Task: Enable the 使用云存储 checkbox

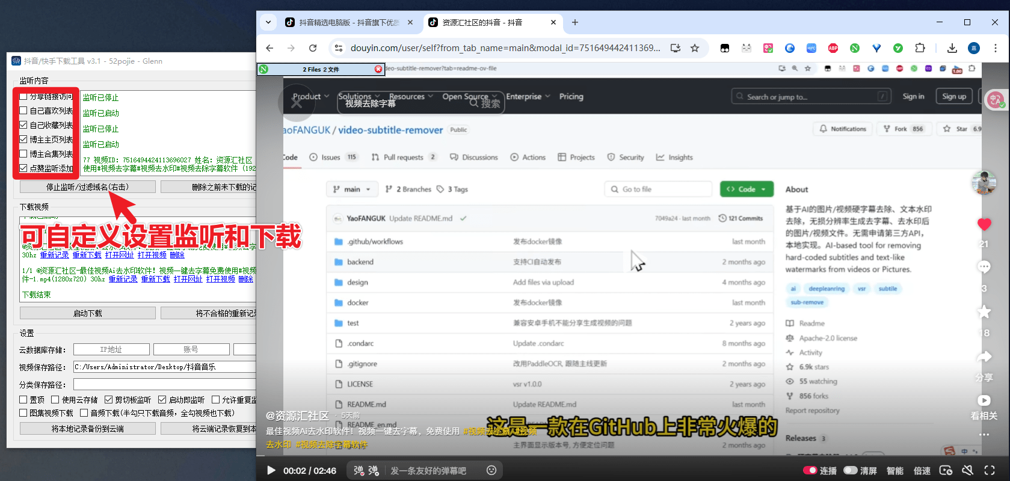Action: pyautogui.click(x=55, y=400)
